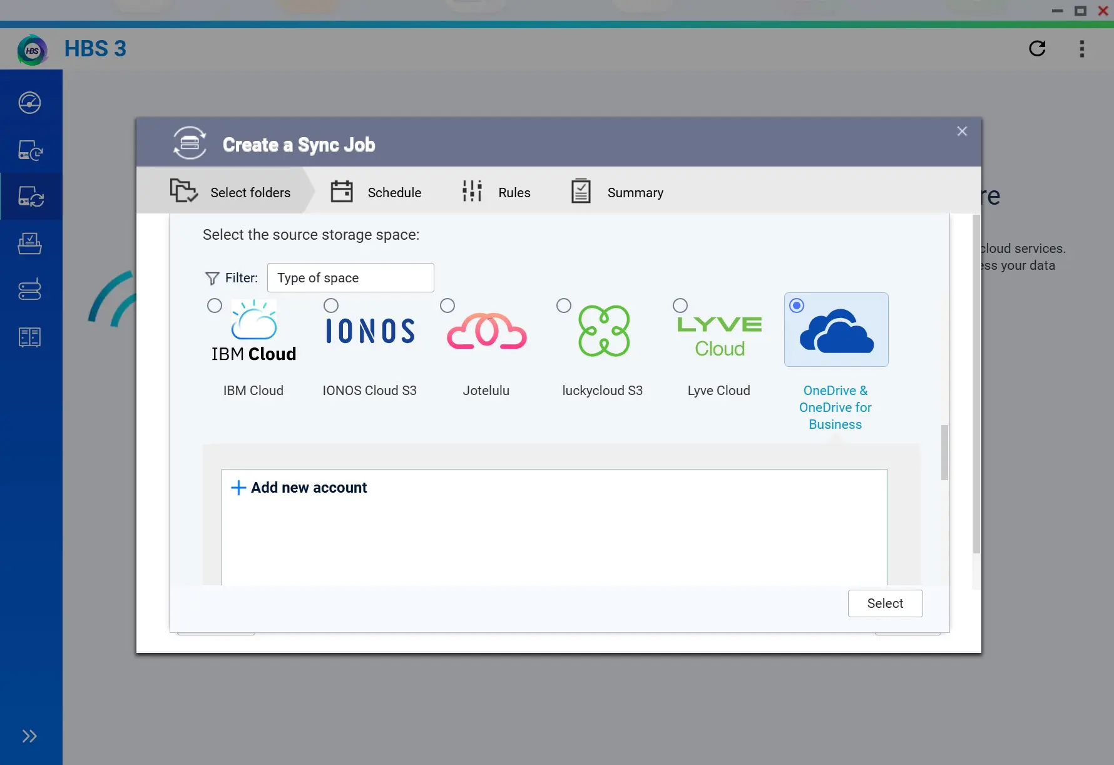Image resolution: width=1114 pixels, height=765 pixels.
Task: Open the three-dot more options menu
Action: click(1082, 49)
